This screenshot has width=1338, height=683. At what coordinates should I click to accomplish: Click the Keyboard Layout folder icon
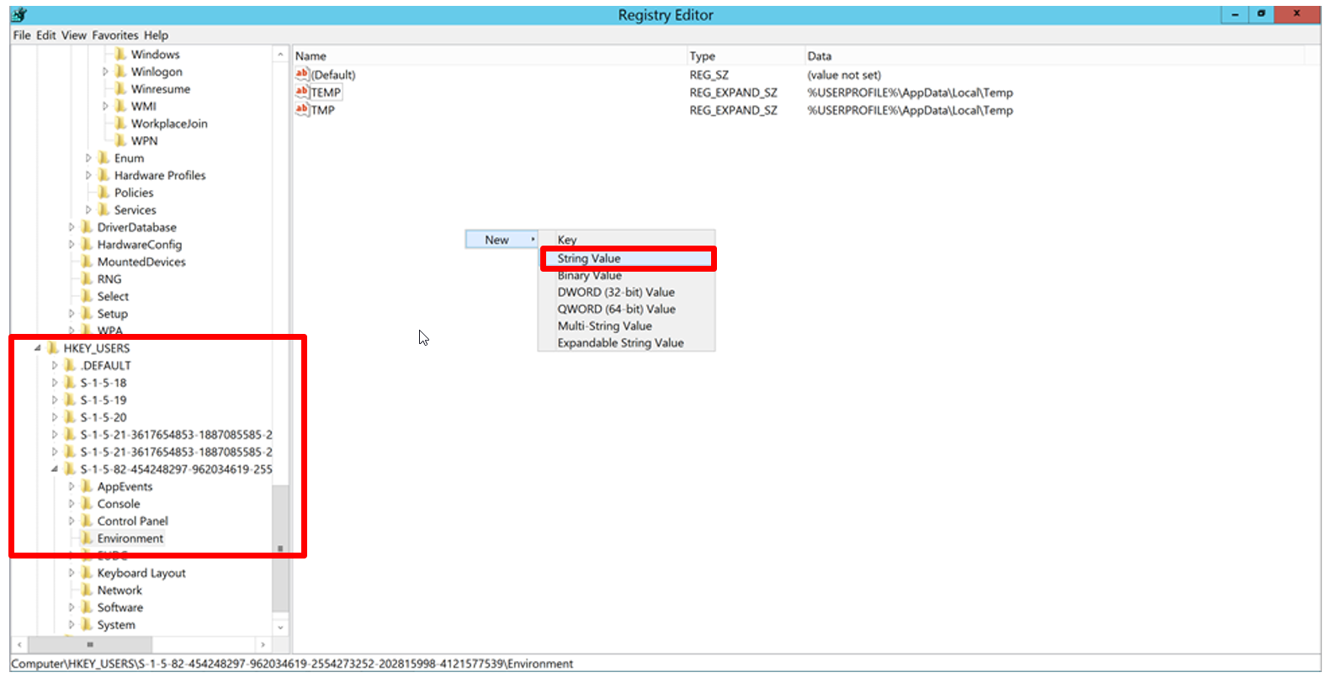[x=87, y=573]
